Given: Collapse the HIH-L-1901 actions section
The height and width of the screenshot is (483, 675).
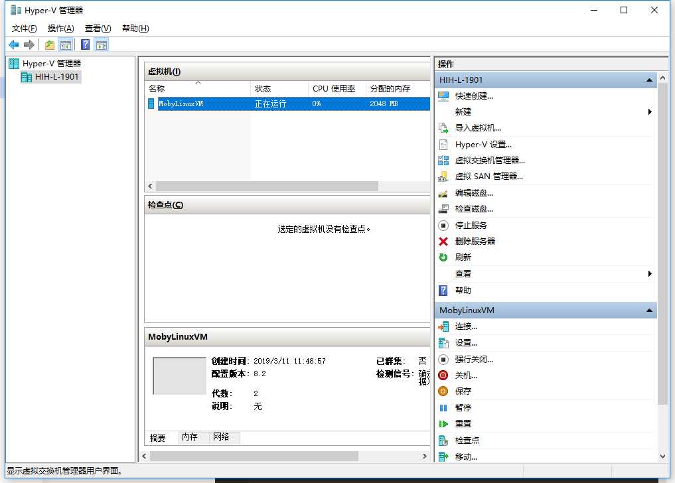Looking at the screenshot, I should (649, 80).
